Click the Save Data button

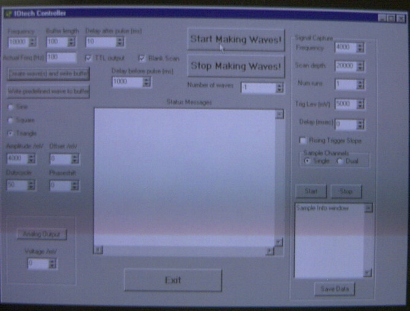tap(335, 289)
